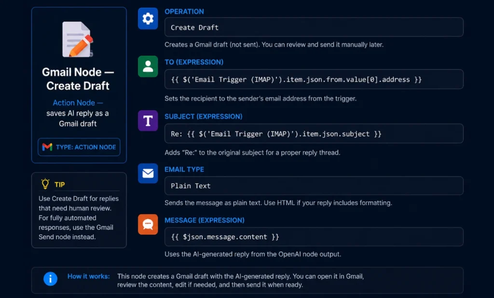494x298 pixels.
Task: Click the blue gear Operation icon
Action: pos(148,19)
